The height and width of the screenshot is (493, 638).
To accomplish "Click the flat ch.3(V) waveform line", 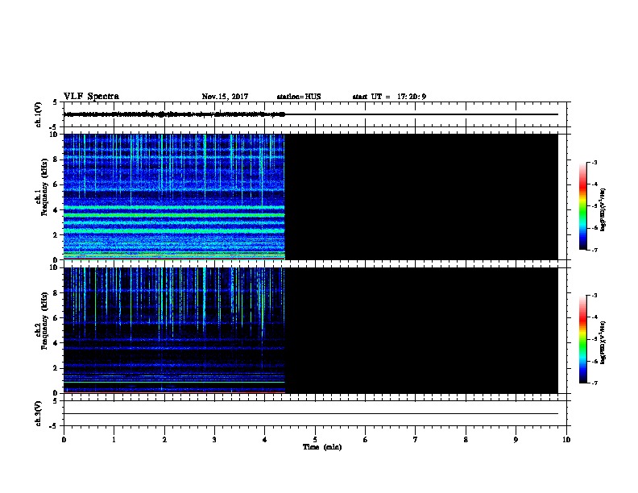I will (311, 414).
